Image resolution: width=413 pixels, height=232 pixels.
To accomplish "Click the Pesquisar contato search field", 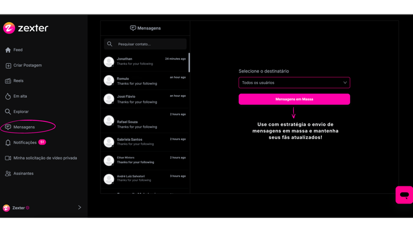I will click(x=145, y=44).
